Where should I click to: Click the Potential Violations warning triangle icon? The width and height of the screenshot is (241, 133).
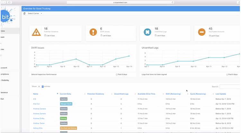point(36,32)
